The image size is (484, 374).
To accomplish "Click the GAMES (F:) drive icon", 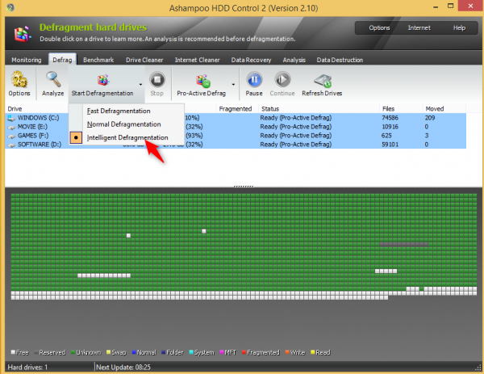I will click(11, 136).
